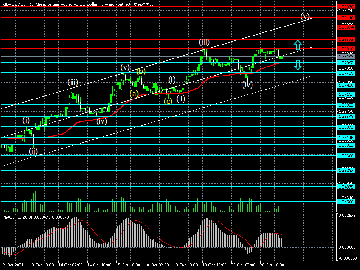Click the (iv) label under the 20 Oct low
The width and height of the screenshot is (360, 270).
[x=247, y=85]
